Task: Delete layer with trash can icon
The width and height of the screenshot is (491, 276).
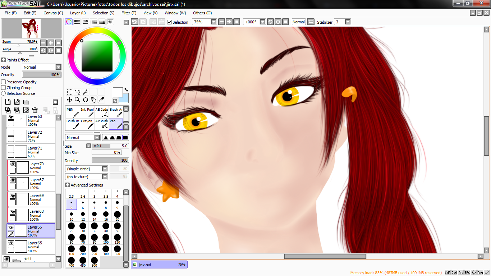Action: pyautogui.click(x=35, y=110)
